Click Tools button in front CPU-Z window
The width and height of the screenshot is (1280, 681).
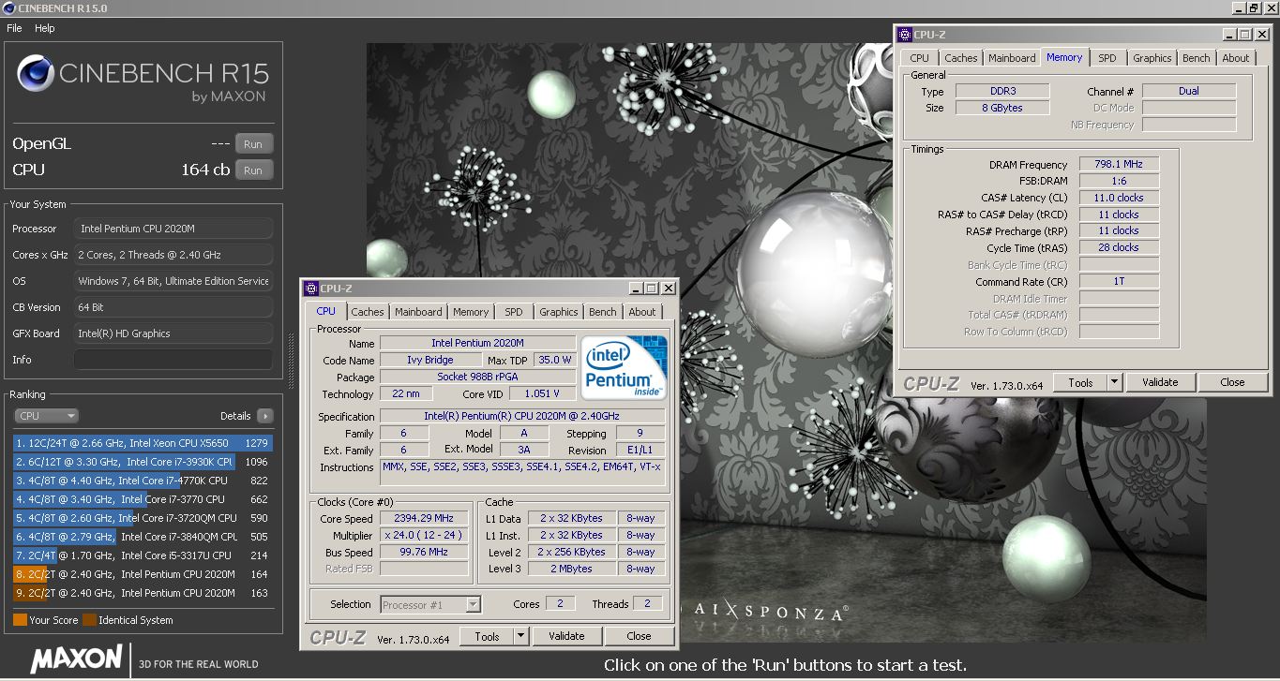488,636
